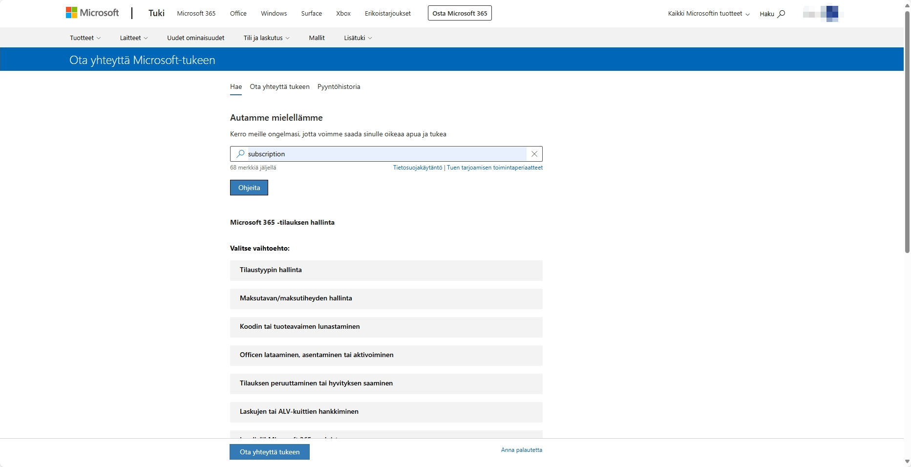Select the Hae tab

[x=236, y=87]
